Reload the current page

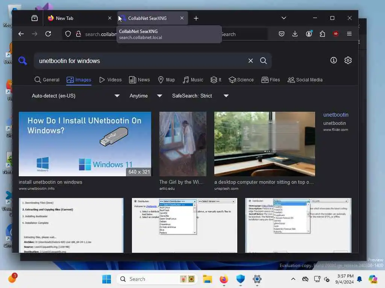[48, 34]
